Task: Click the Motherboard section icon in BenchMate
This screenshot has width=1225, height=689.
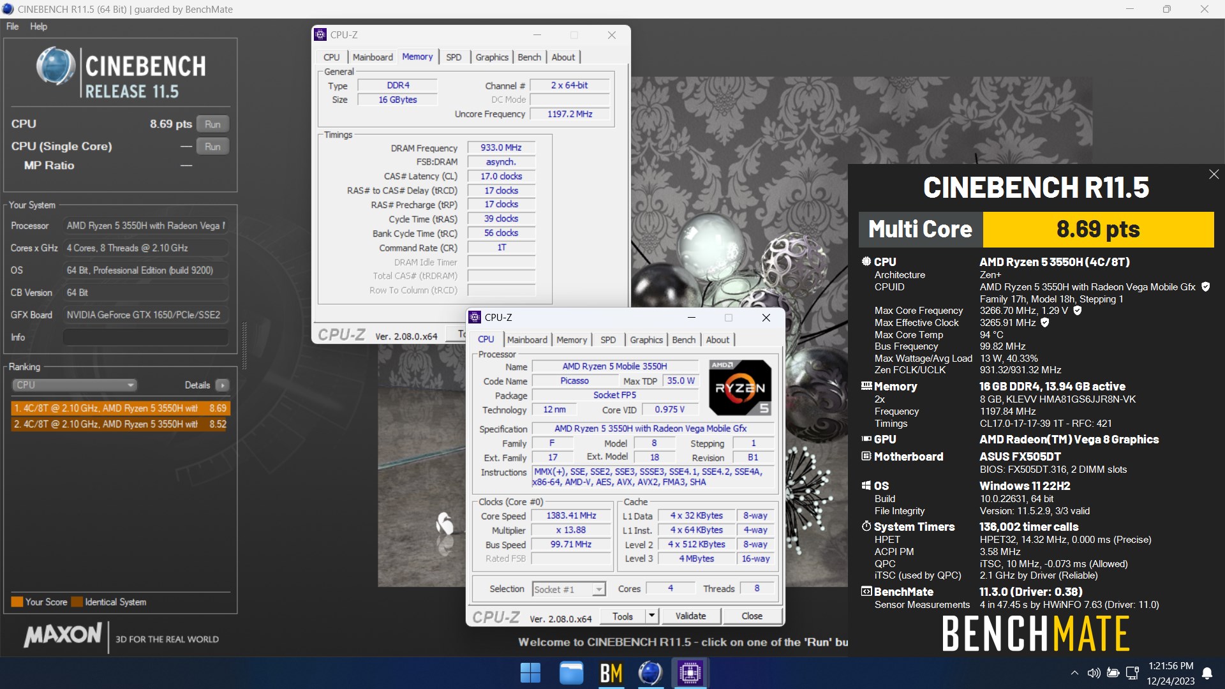Action: (x=866, y=457)
